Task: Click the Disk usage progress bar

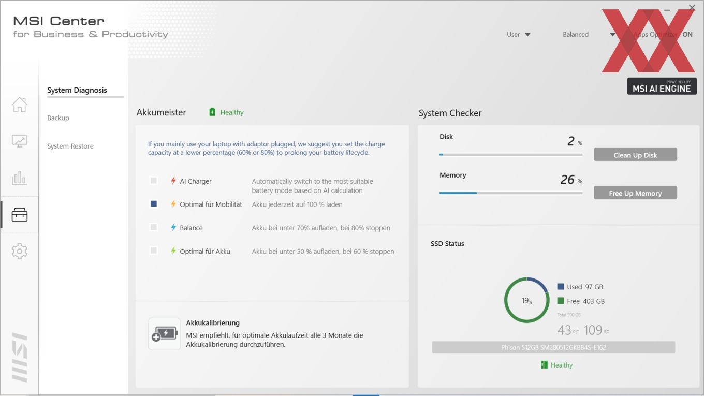Action: pos(511,154)
